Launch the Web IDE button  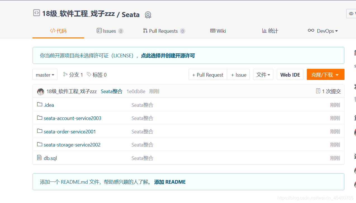[x=290, y=75]
